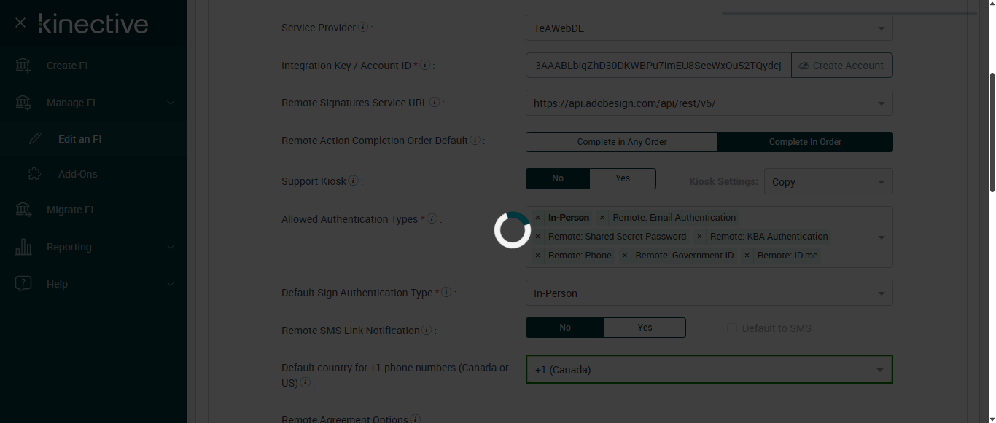
Task: Enable Remote SMS Link Notification Yes
Action: pyautogui.click(x=645, y=328)
